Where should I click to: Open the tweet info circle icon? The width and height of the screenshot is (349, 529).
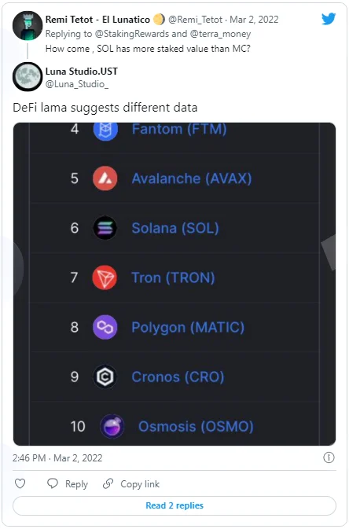click(329, 457)
